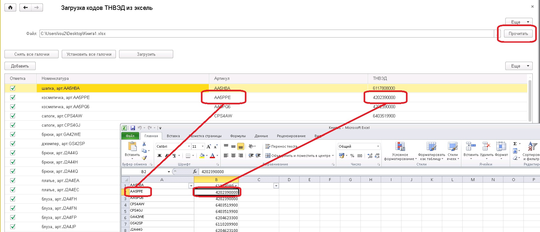Decrease font size in Excel ribbon

(216, 146)
